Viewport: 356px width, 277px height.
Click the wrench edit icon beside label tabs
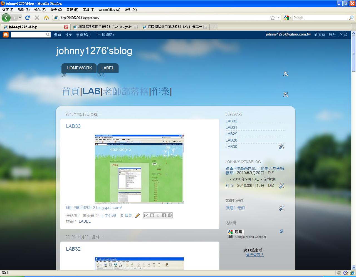286,74
